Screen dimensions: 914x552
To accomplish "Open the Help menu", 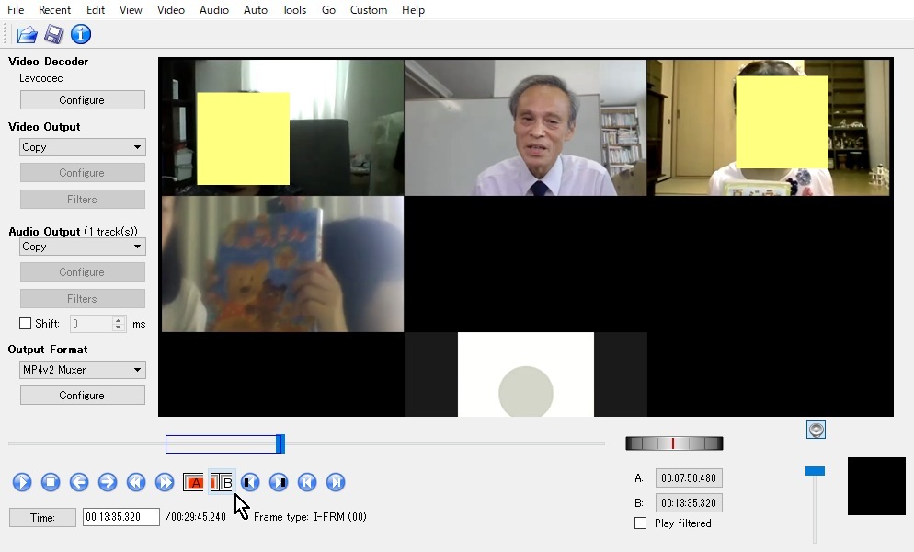I will [413, 10].
